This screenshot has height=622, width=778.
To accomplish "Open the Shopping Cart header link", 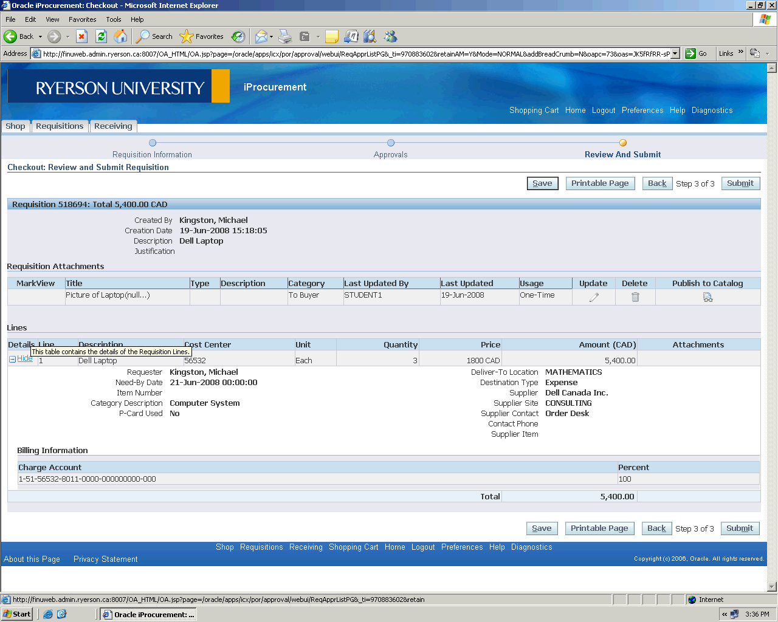I will 534,111.
